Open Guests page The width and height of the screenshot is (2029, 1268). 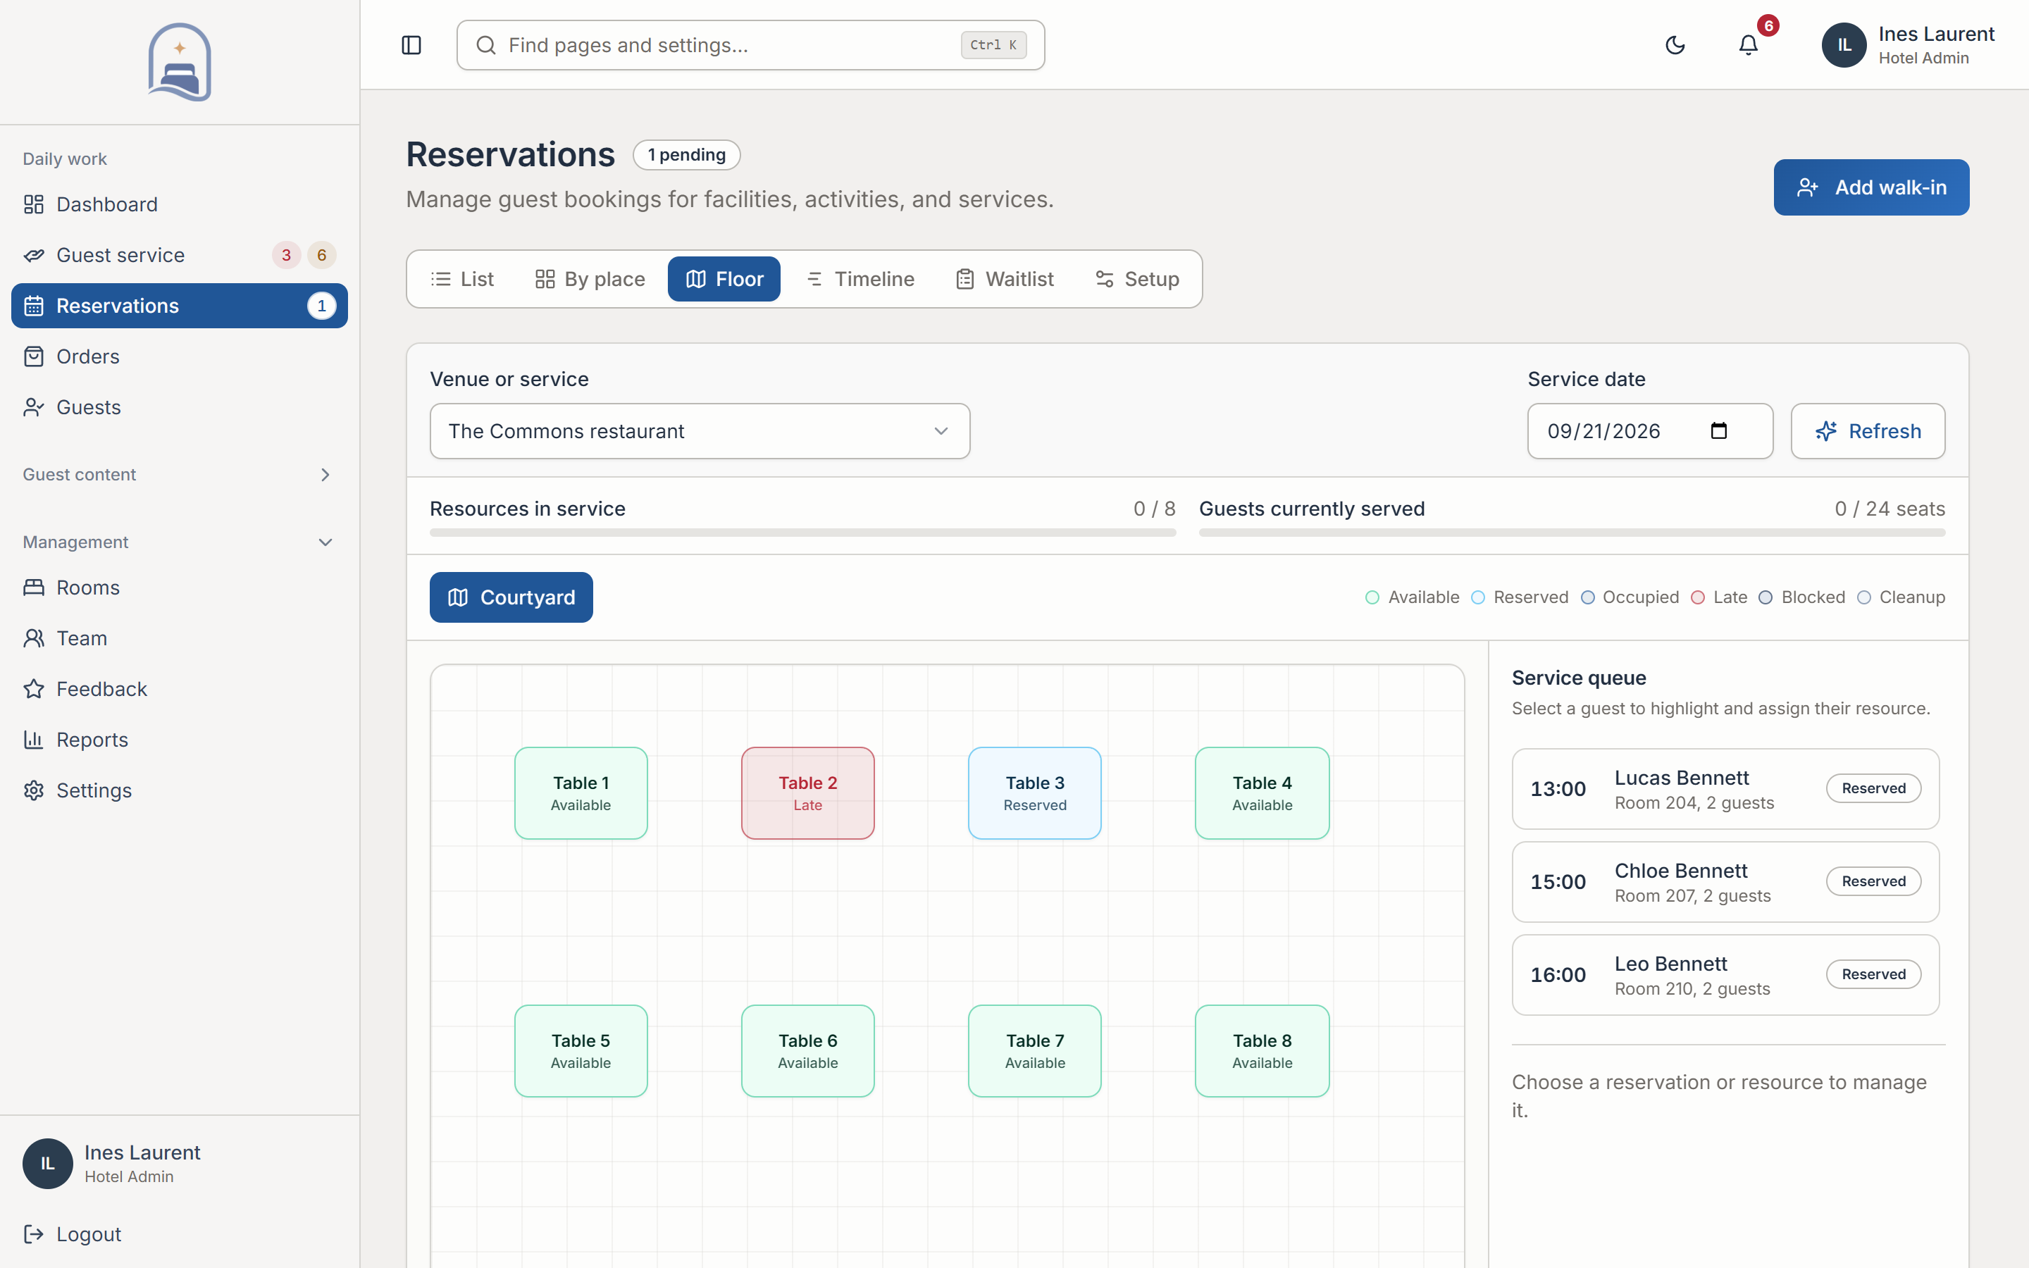pos(180,408)
